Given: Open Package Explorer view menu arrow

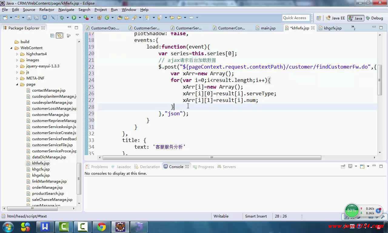Looking at the screenshot, I should pos(77,35).
